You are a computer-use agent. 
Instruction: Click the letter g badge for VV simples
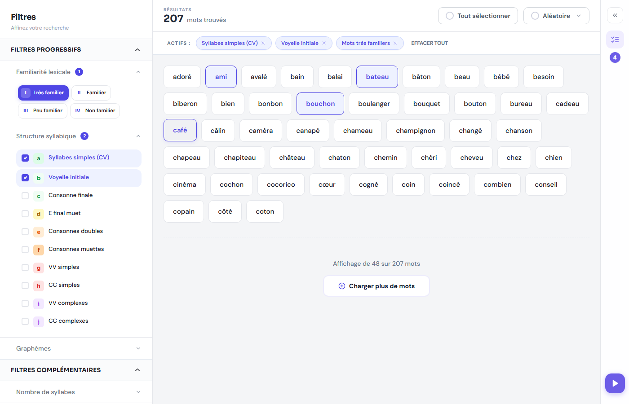coord(39,268)
